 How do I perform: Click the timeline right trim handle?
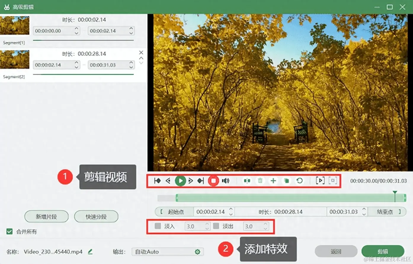point(405,198)
